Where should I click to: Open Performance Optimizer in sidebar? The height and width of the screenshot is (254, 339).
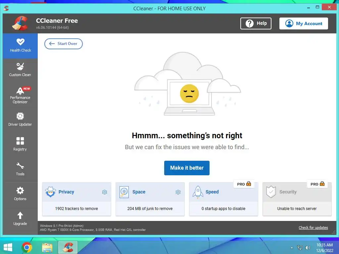click(20, 95)
